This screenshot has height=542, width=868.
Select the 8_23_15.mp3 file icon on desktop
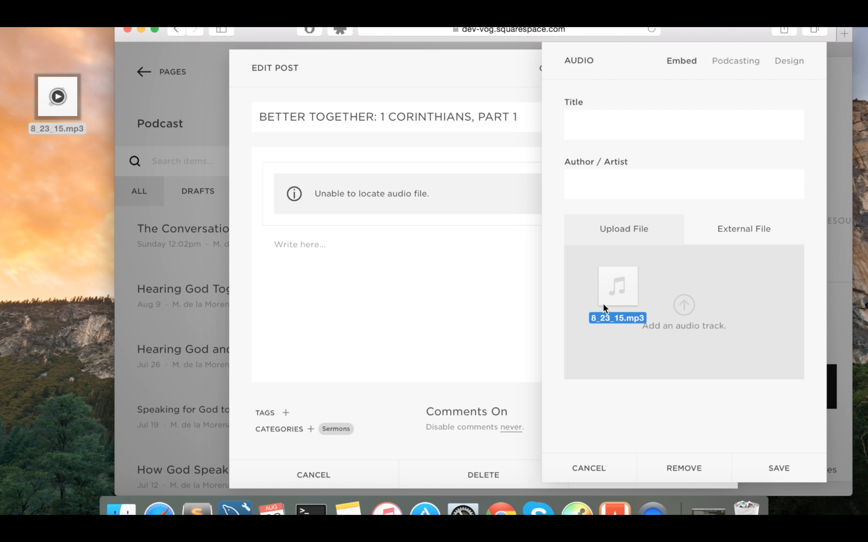(x=57, y=96)
